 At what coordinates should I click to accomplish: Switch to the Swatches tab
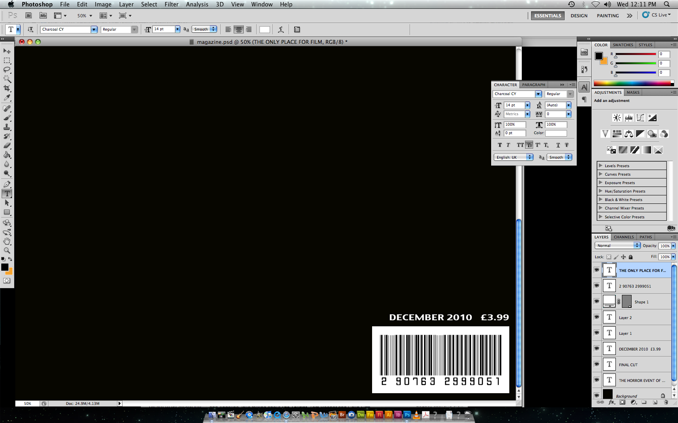[x=623, y=45]
